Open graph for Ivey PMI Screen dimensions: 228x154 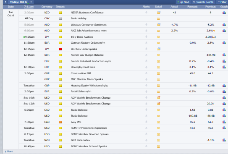tap(224, 122)
